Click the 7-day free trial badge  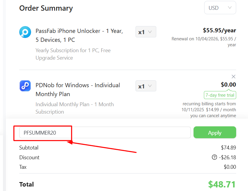pos(220,95)
